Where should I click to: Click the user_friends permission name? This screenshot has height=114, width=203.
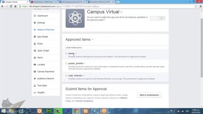pos(75,76)
